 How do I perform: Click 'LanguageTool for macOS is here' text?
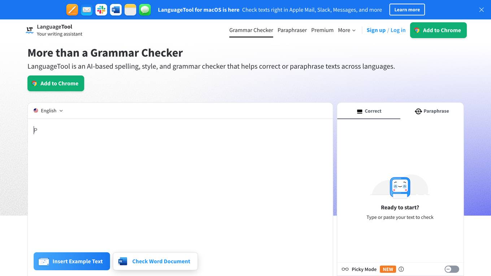pyautogui.click(x=199, y=10)
